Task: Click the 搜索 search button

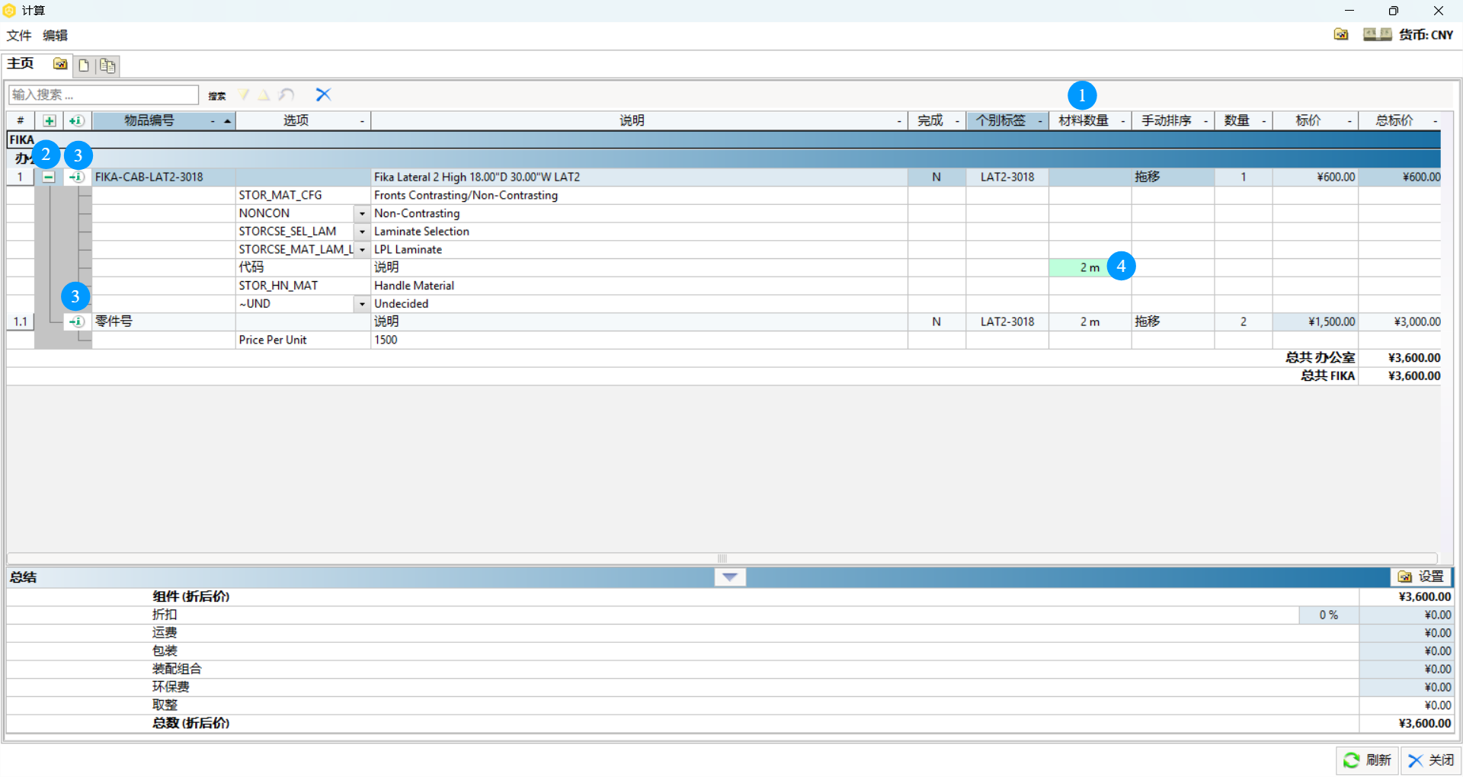Action: 217,95
